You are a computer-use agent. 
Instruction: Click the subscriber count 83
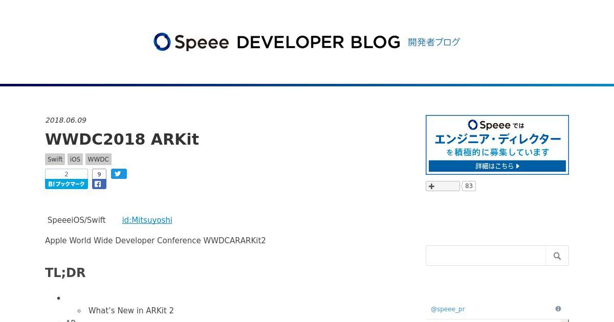pyautogui.click(x=469, y=186)
